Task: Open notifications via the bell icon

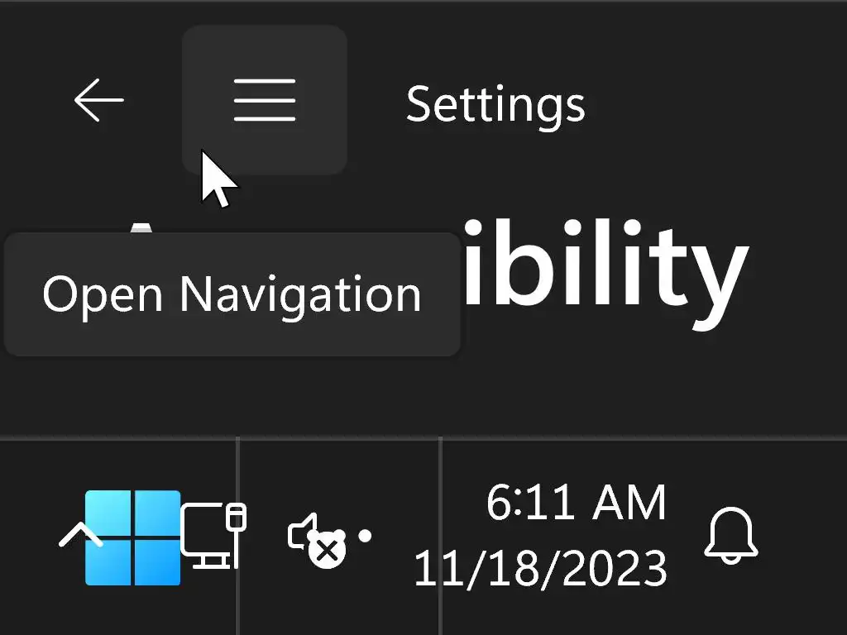Action: (x=730, y=536)
